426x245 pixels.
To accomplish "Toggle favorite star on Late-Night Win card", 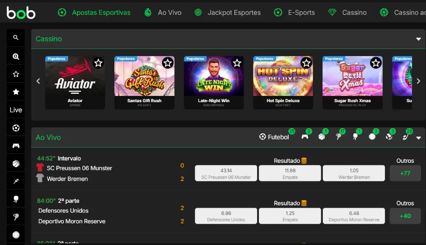I will 237,63.
